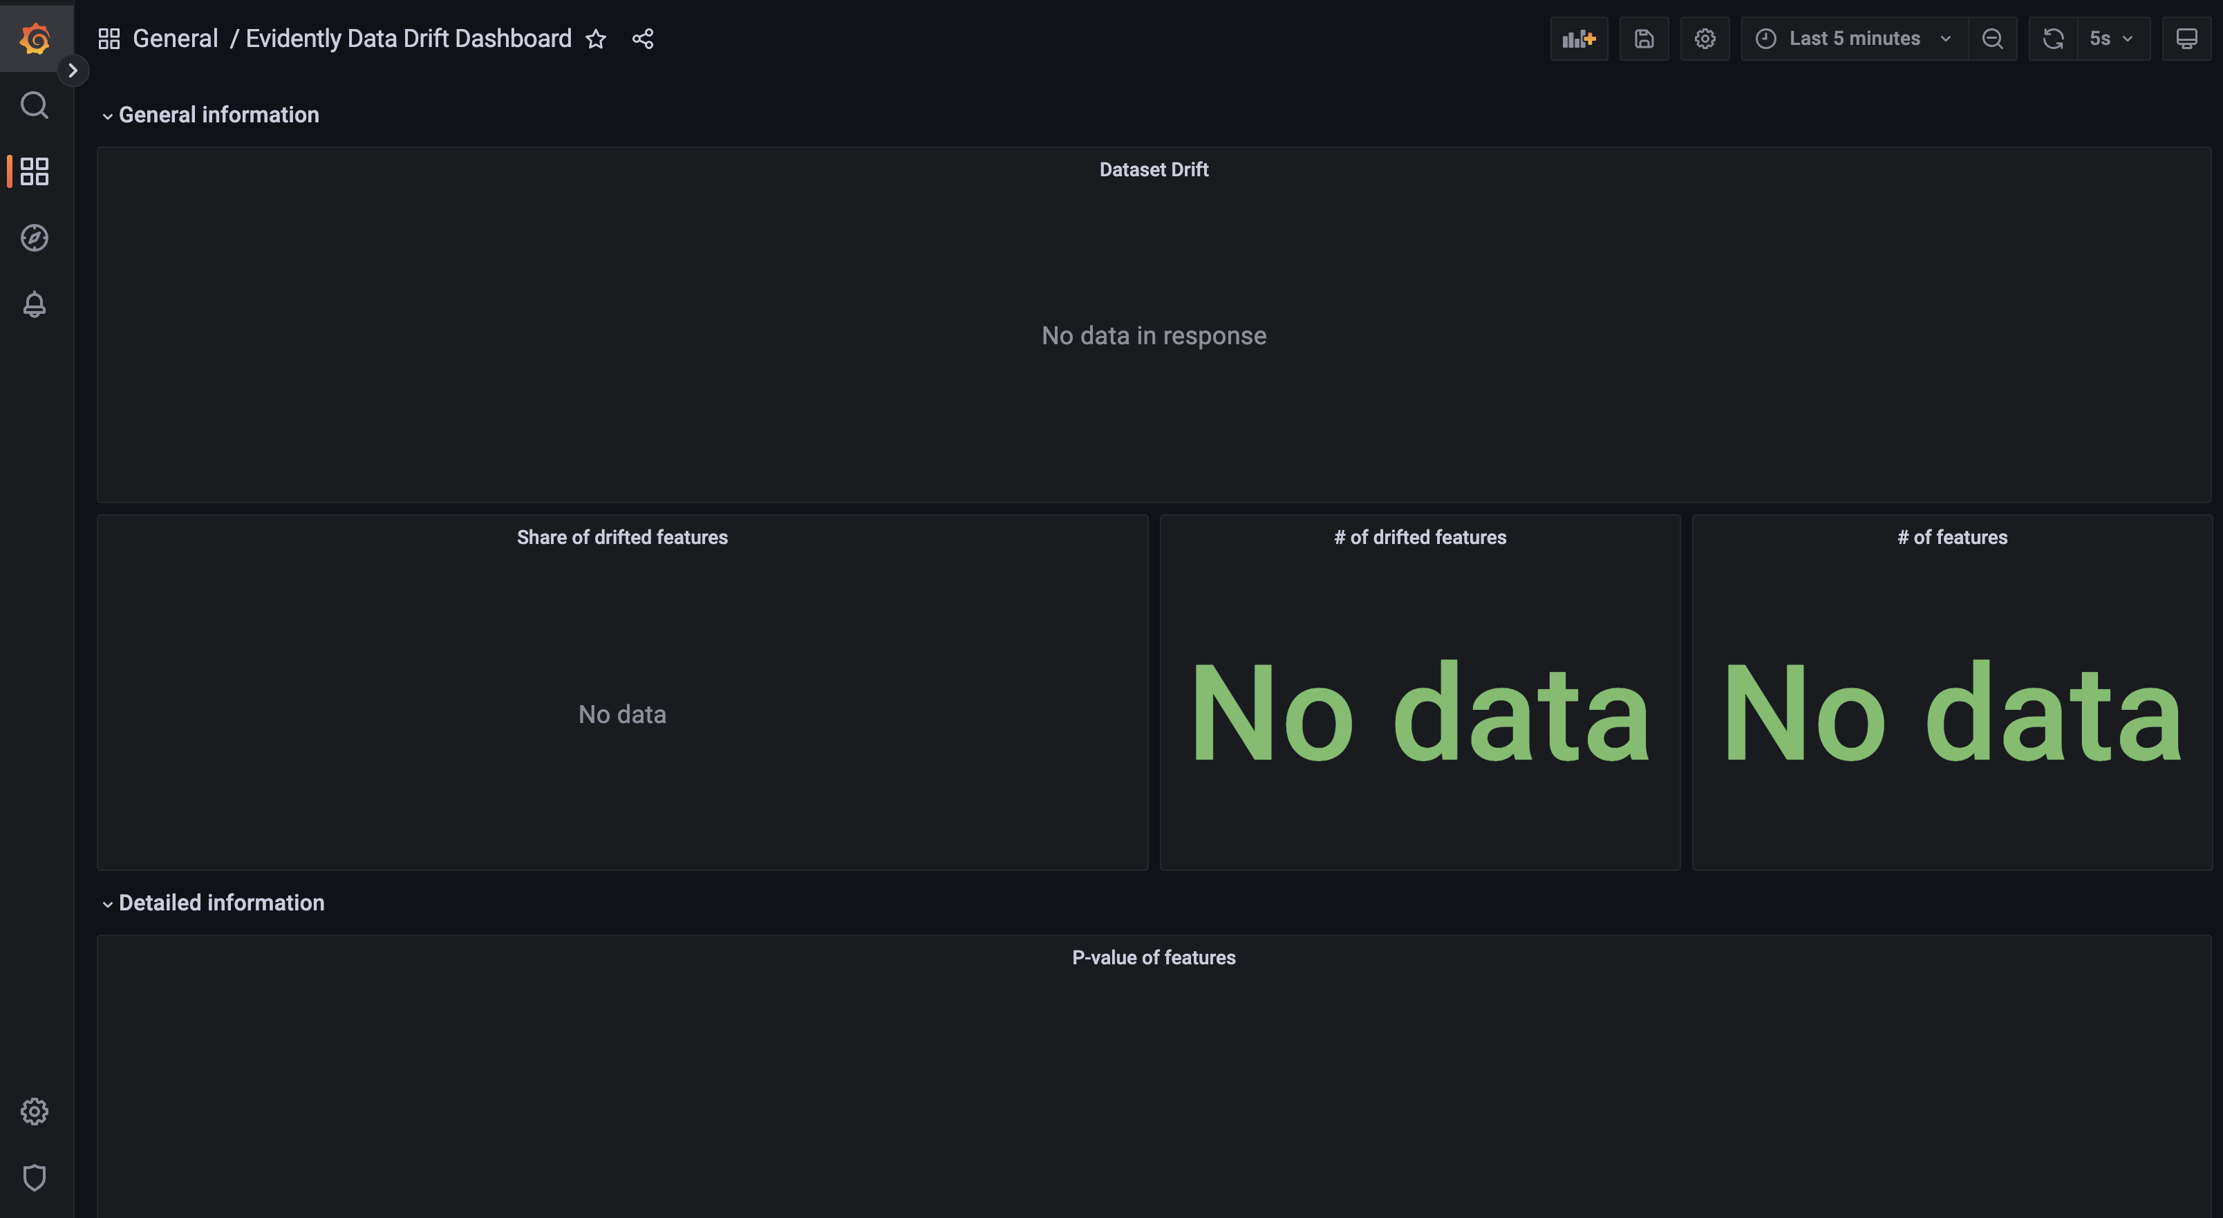Open the Last 5 minutes time picker
2223x1218 pixels.
pos(1855,39)
